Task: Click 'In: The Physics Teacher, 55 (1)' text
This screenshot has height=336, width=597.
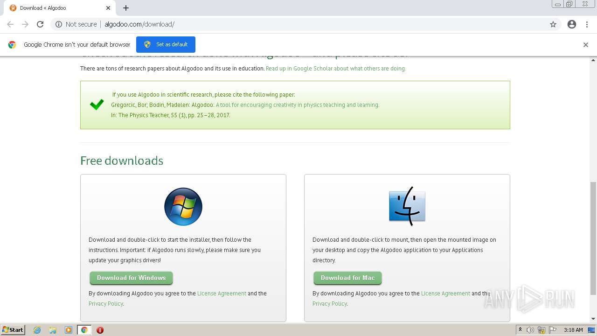Action: pos(149,115)
